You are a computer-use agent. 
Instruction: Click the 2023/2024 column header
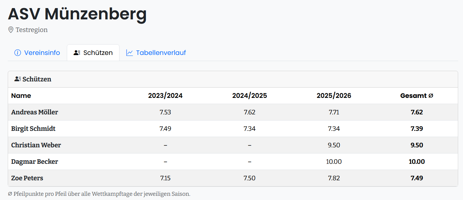[x=165, y=96]
